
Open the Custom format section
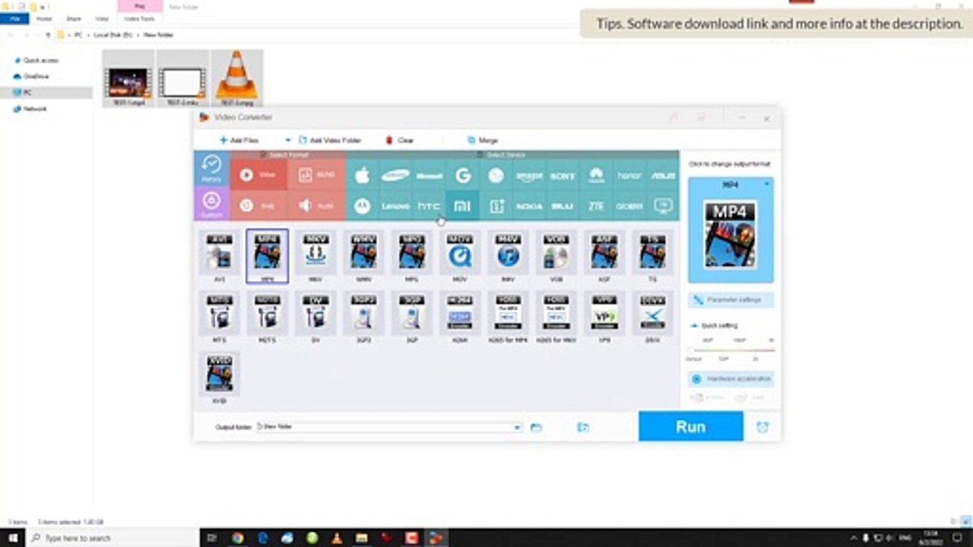coord(211,204)
